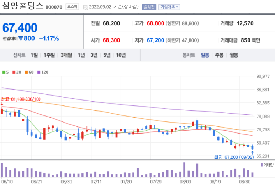Switch to 일봉 daily candle chart
The image size is (275, 184).
click(x=205, y=55)
